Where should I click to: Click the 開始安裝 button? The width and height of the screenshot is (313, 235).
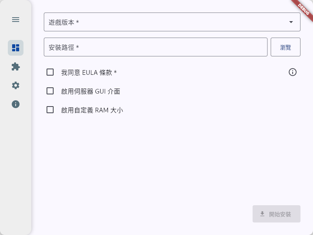[276, 214]
